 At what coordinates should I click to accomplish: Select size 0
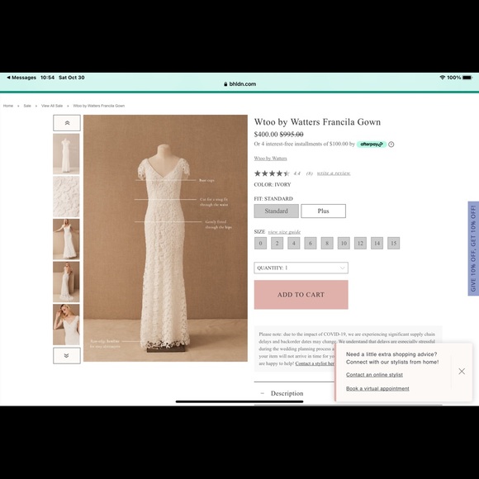tap(261, 243)
